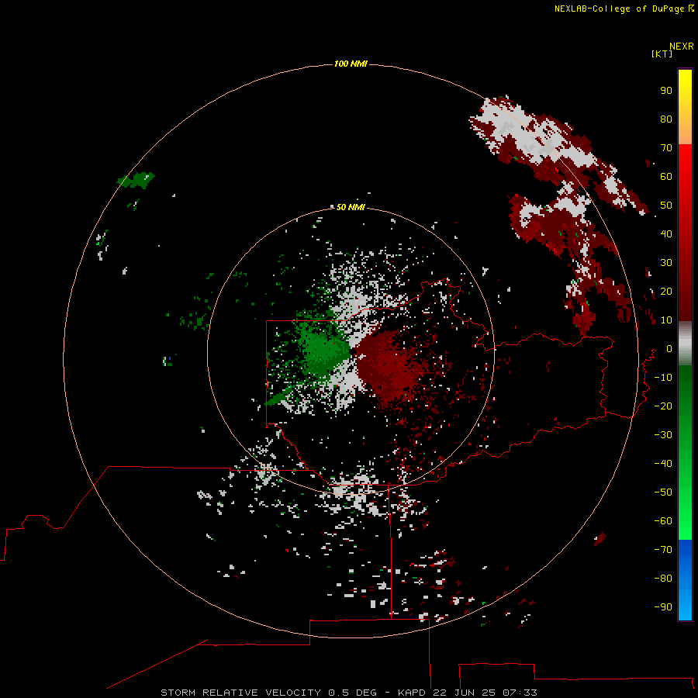Click the -70 value on the velocity legend
Viewport: 698px width, 698px height.
coord(663,550)
